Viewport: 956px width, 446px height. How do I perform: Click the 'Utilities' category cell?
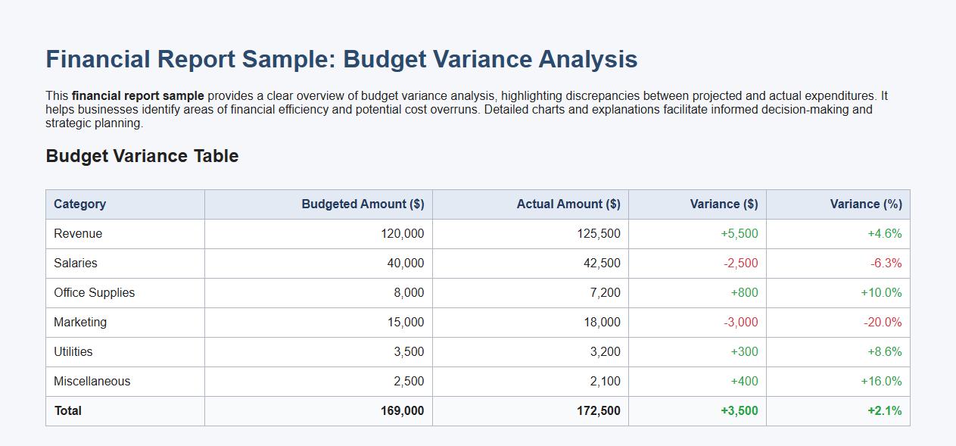[73, 351]
